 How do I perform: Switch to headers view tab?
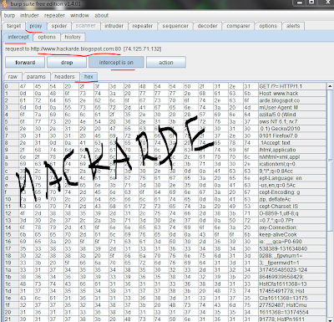tap(64, 77)
